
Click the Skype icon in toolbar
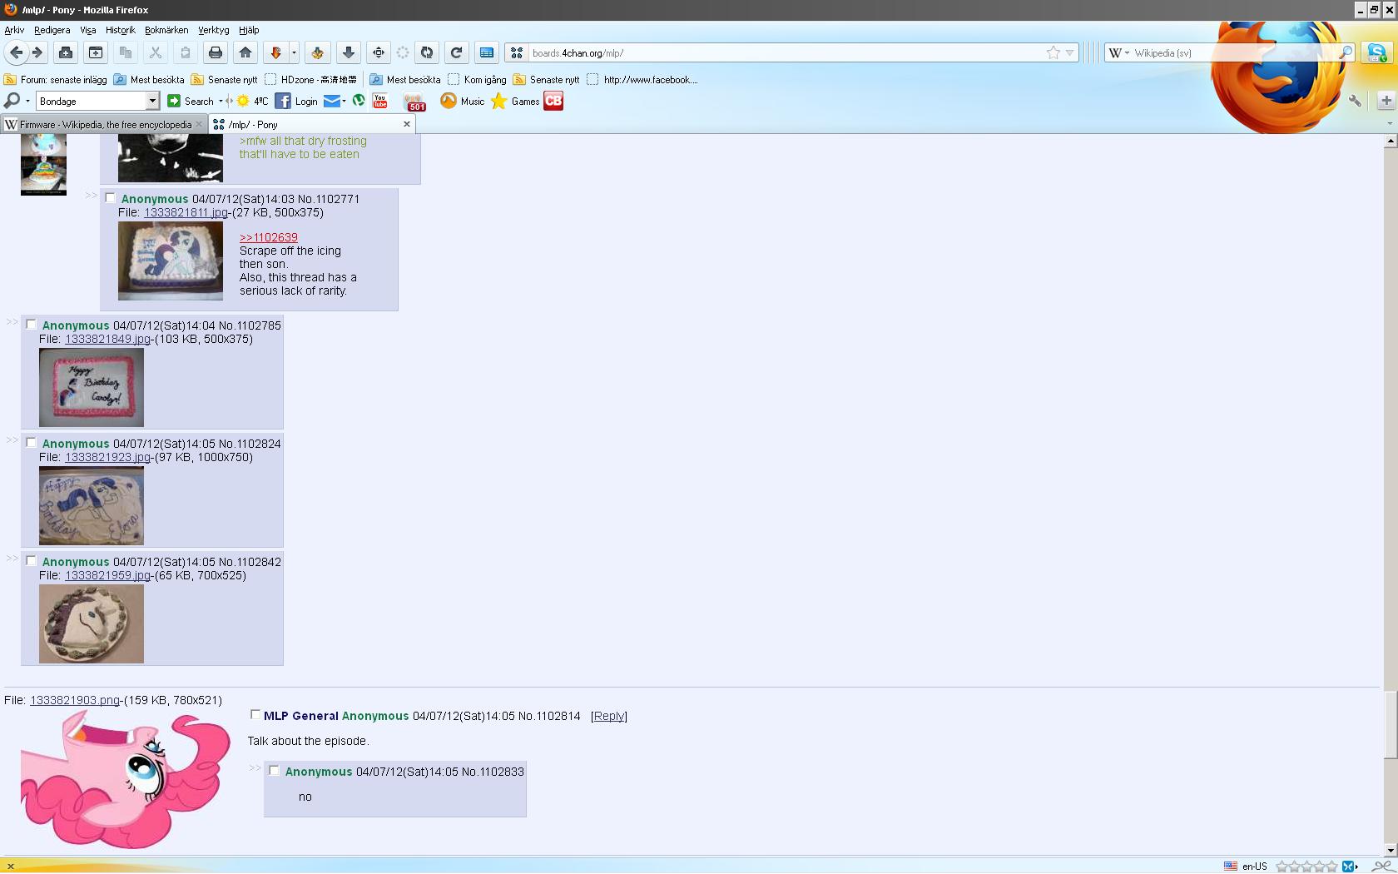coord(1376,52)
